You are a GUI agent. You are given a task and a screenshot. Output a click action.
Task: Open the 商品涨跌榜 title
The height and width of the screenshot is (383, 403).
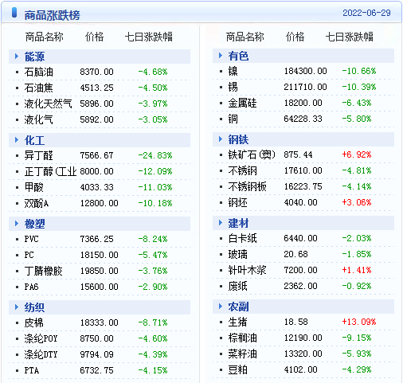pos(52,15)
